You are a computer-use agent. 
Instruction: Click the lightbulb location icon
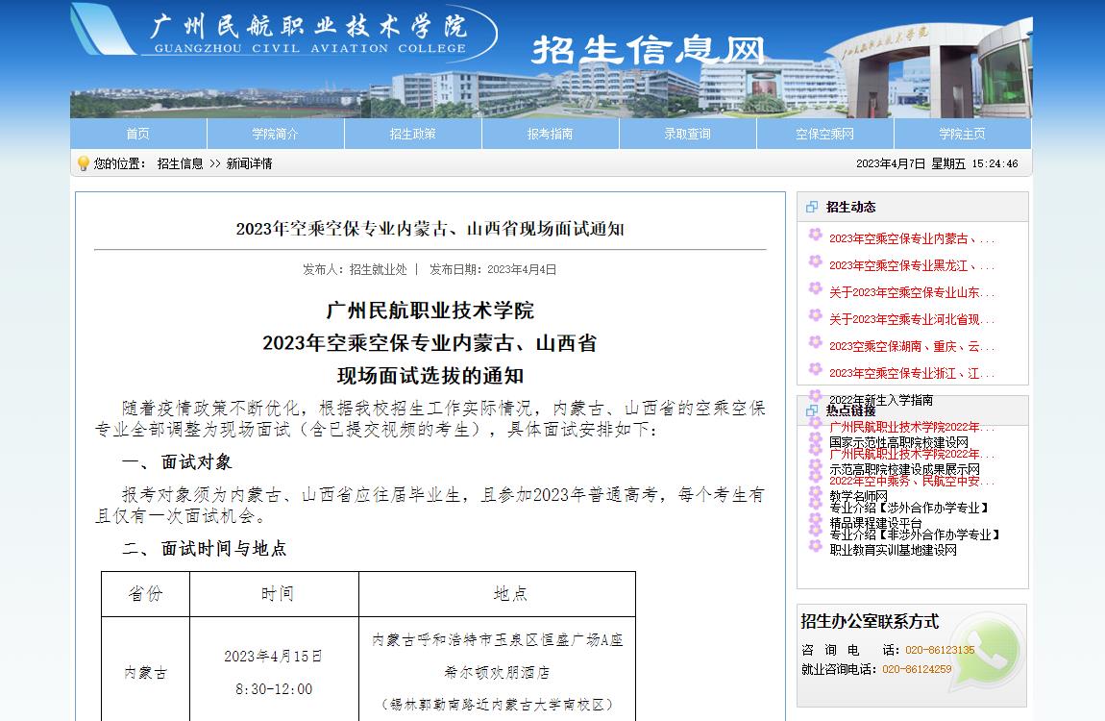point(84,163)
